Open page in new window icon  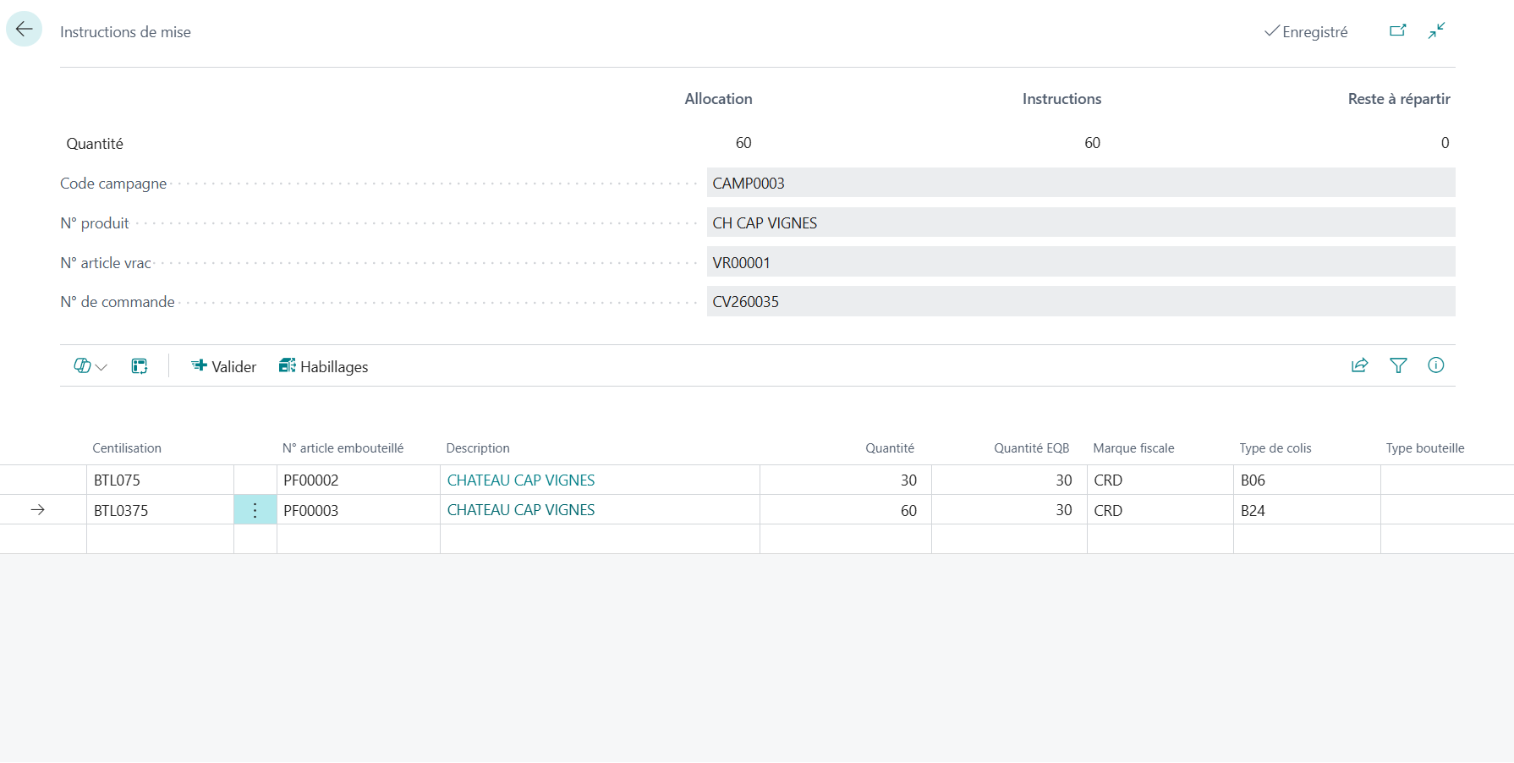tap(1398, 30)
